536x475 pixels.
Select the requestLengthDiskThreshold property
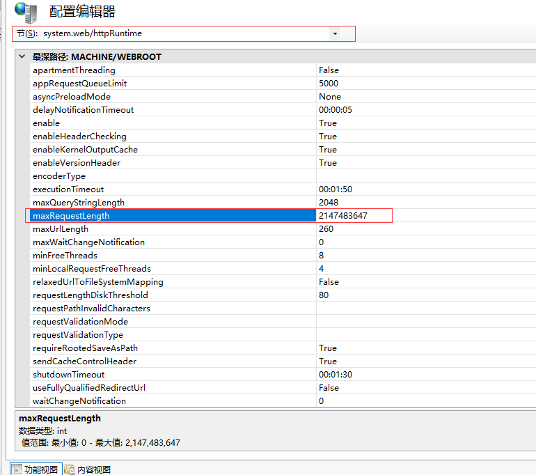90,295
